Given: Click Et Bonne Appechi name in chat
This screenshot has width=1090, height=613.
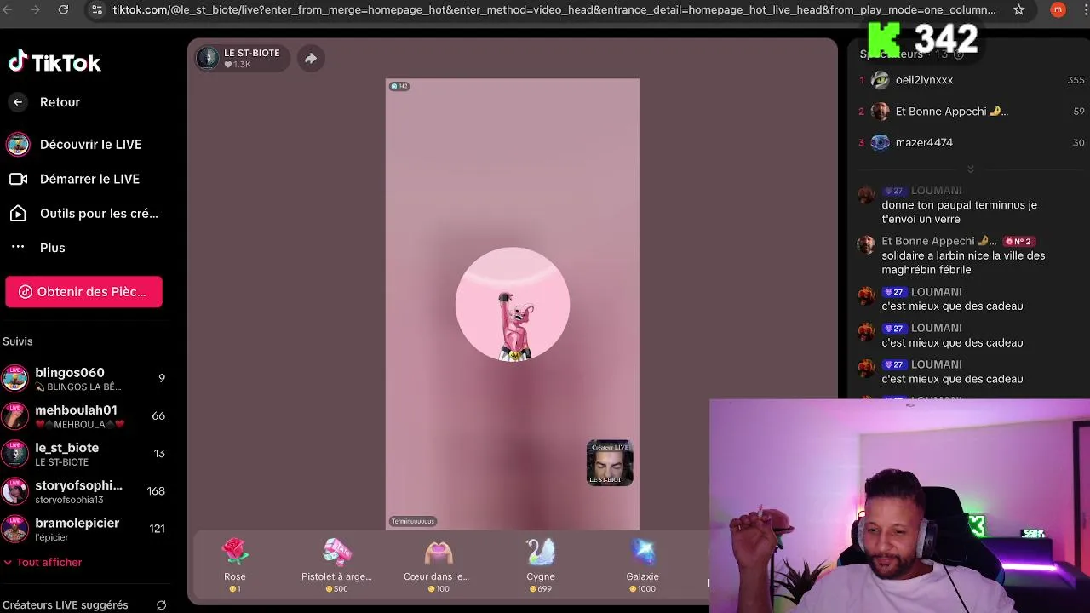Looking at the screenshot, I should point(939,241).
